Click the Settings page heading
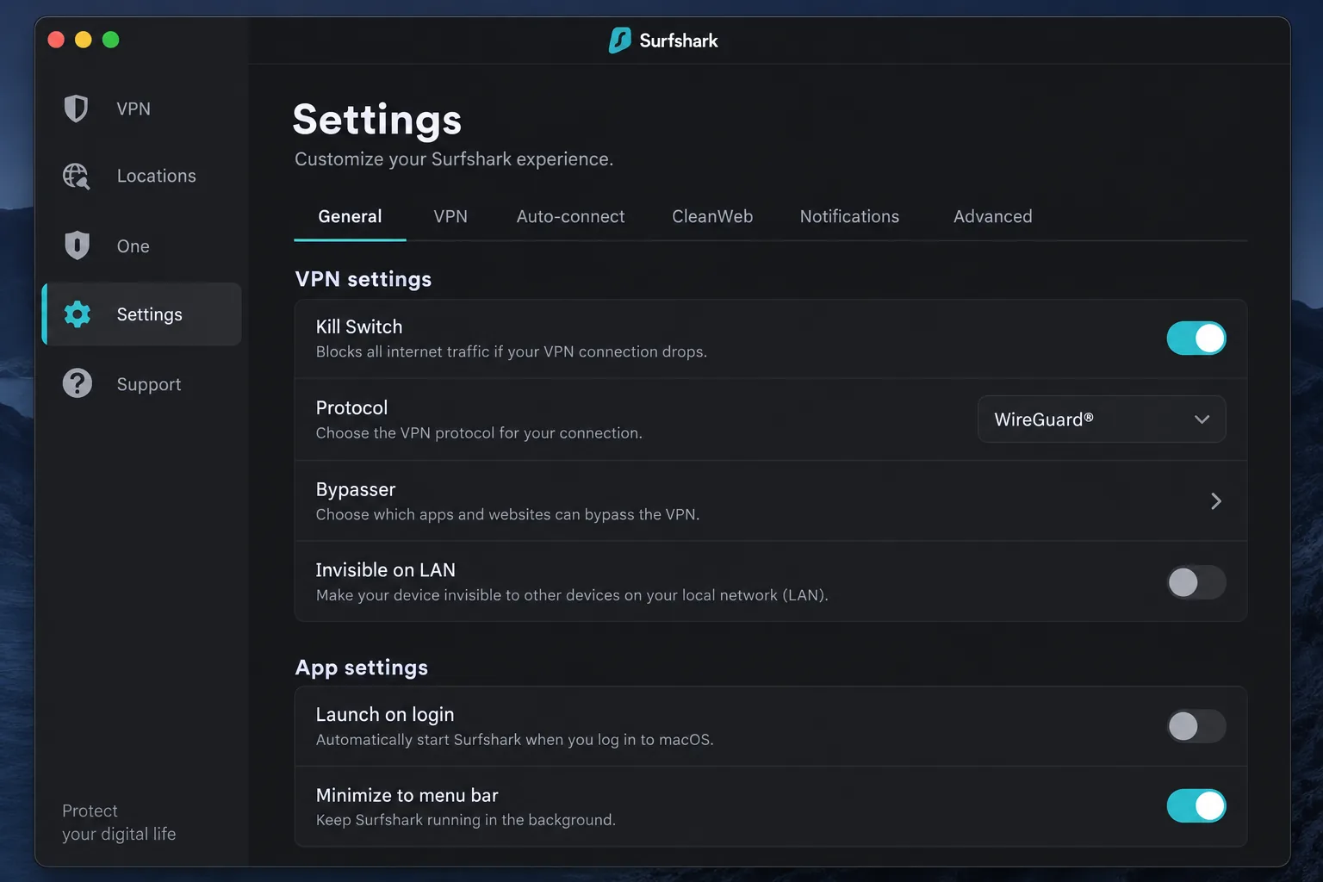The image size is (1323, 882). point(377,120)
